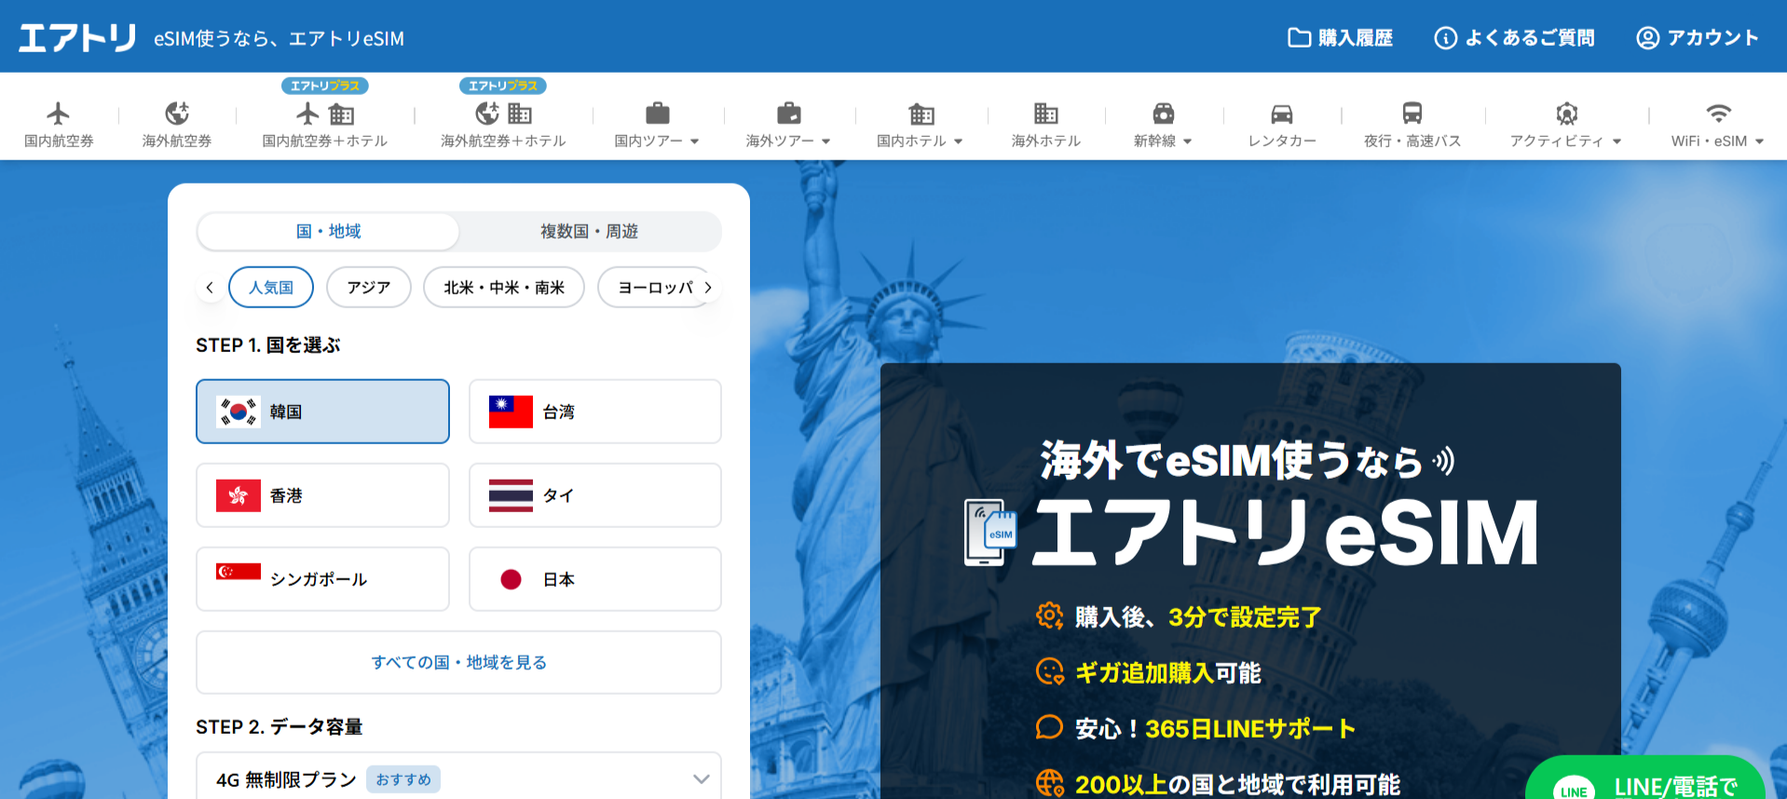Image resolution: width=1787 pixels, height=799 pixels.
Task: Click the account profile icon
Action: point(1647,37)
